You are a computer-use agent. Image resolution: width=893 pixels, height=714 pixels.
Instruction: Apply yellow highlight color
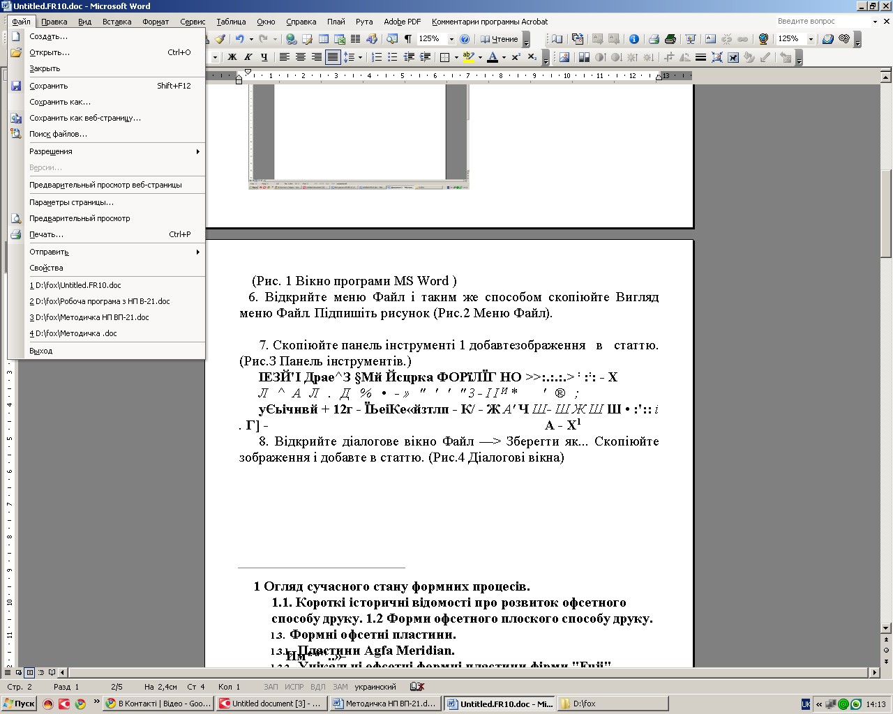coord(469,57)
